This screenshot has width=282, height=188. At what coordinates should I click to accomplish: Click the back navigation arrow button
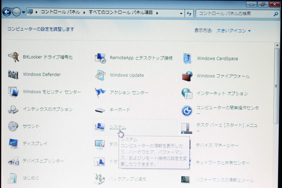7,12
